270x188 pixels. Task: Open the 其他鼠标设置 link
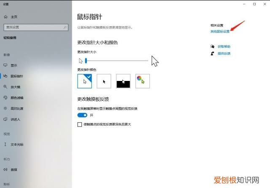pos(220,31)
